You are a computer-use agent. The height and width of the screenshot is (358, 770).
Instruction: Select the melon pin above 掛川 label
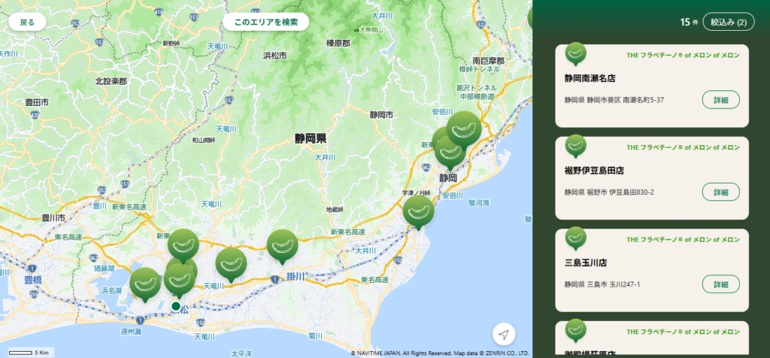[283, 245]
